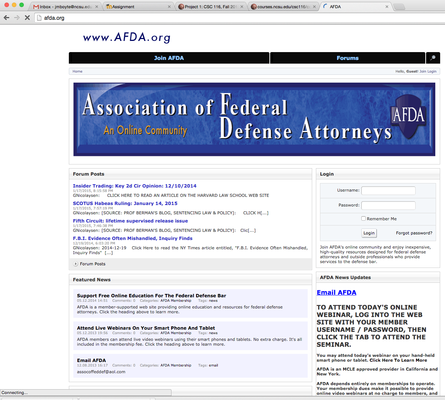This screenshot has height=400, width=445.
Task: Click the Home breadcrumb link
Action: [77, 71]
